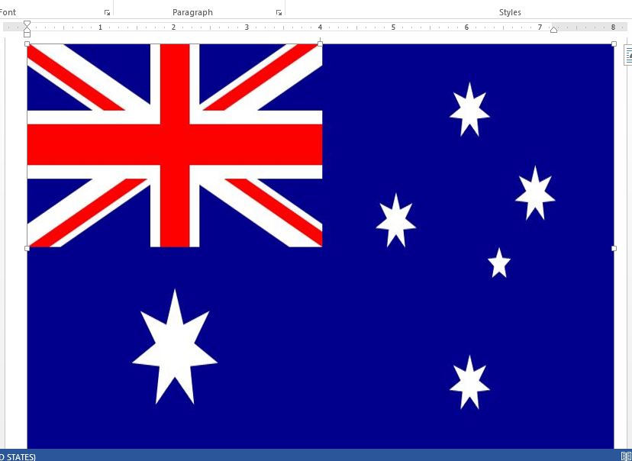The width and height of the screenshot is (632, 461).
Task: Open the Font dialog box launcher
Action: click(x=107, y=13)
